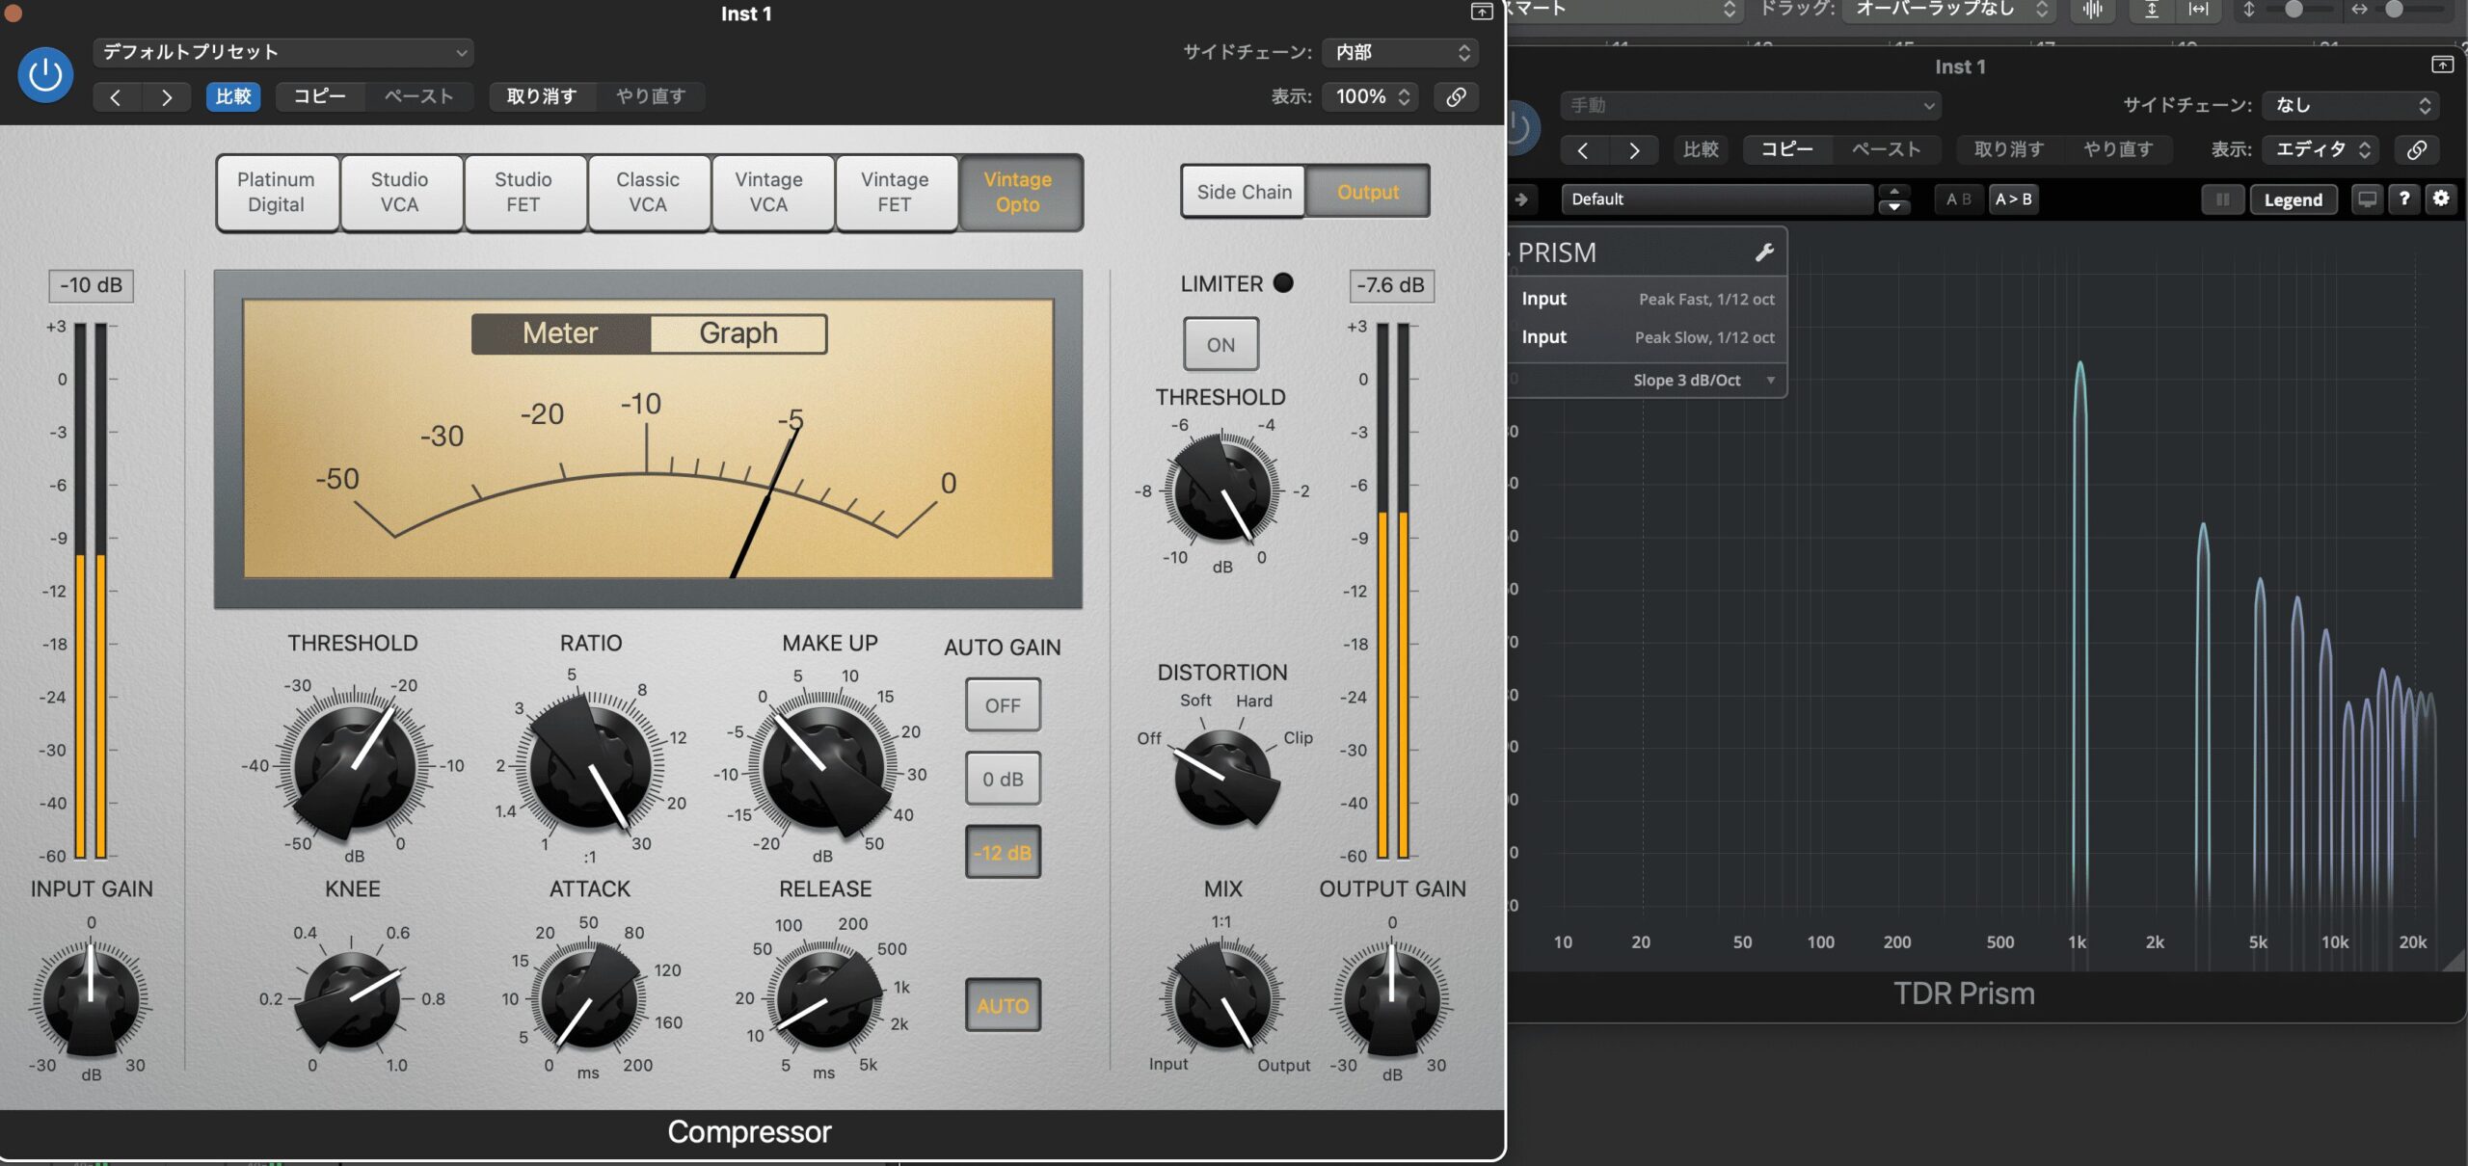Image resolution: width=2468 pixels, height=1166 pixels.
Task: Click the Default preset name field
Action: [x=1716, y=199]
